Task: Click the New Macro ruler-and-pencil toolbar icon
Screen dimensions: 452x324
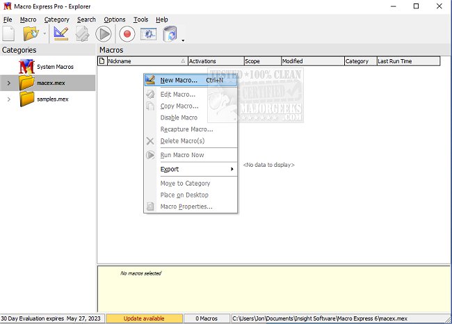Action: [61, 33]
